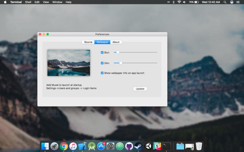This screenshot has width=244, height=152.
Task: Open the Wi-Fi status menu
Action: click(179, 2)
